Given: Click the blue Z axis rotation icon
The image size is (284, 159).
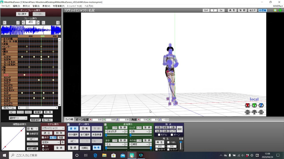Looking at the screenshot, I should tap(261, 105).
